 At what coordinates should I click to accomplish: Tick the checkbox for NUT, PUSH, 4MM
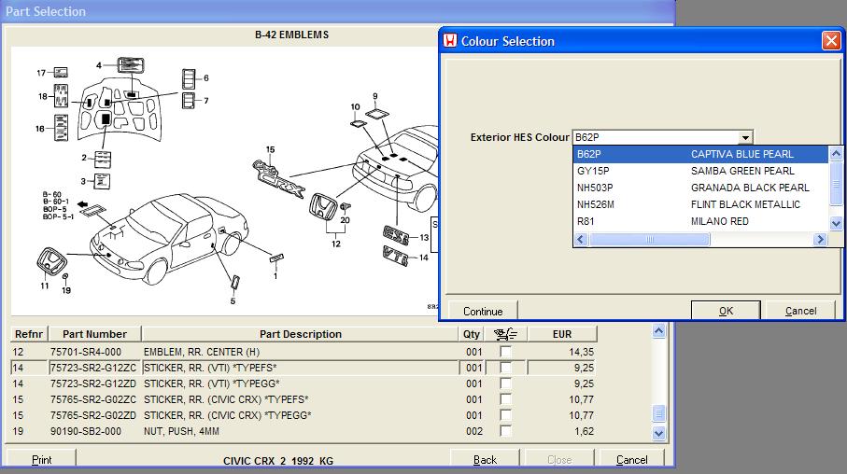click(x=505, y=431)
